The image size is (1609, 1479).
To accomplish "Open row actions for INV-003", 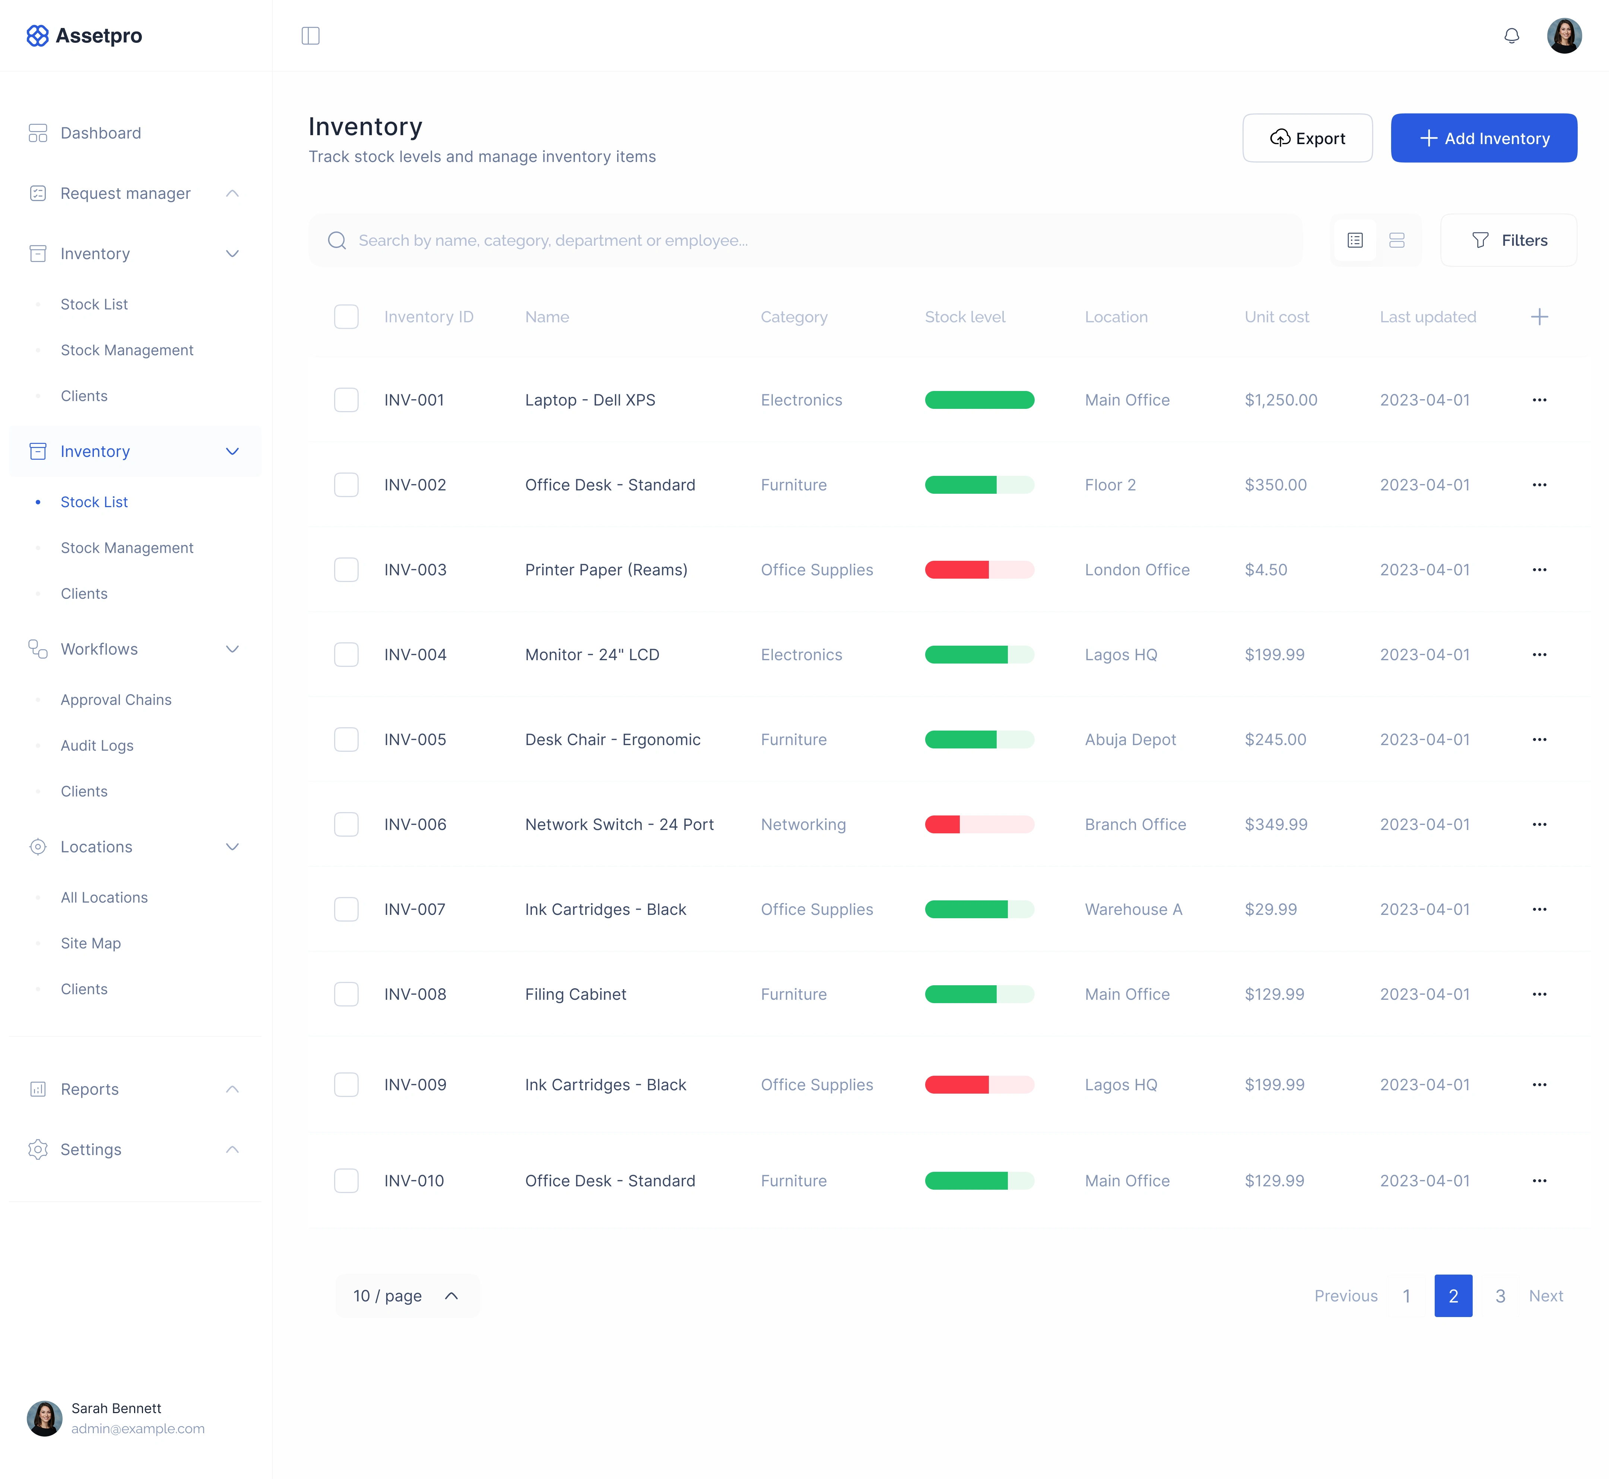I will [x=1539, y=570].
